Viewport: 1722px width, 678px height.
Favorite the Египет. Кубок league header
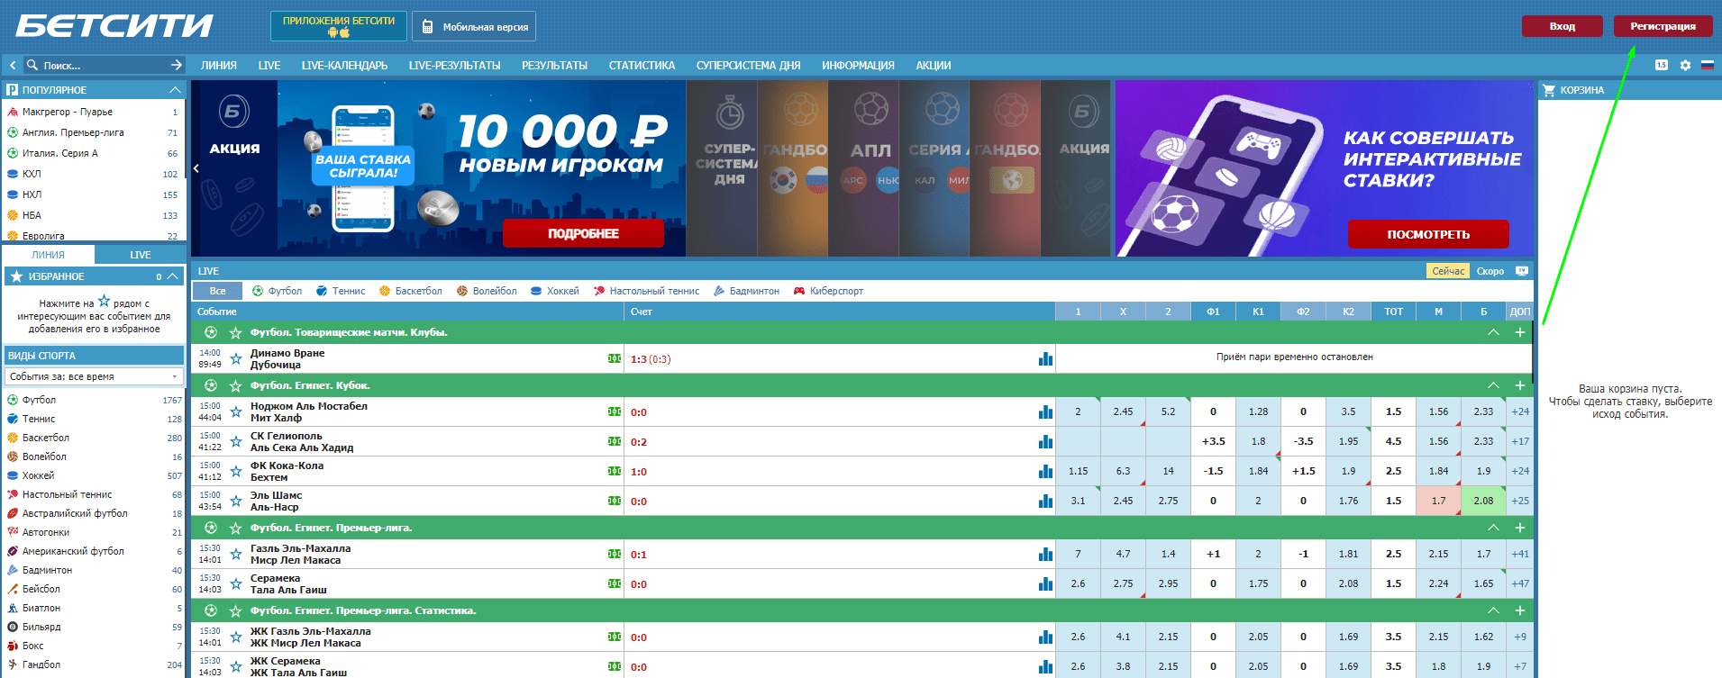(x=236, y=385)
